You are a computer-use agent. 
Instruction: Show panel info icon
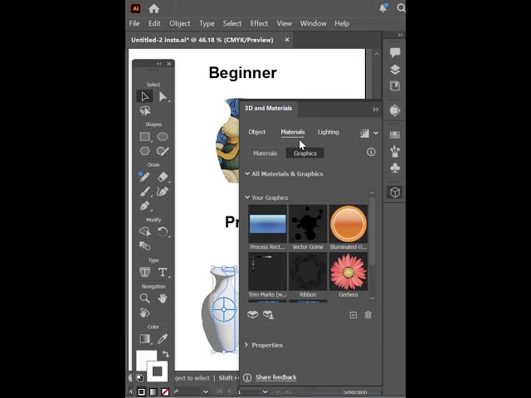(371, 152)
